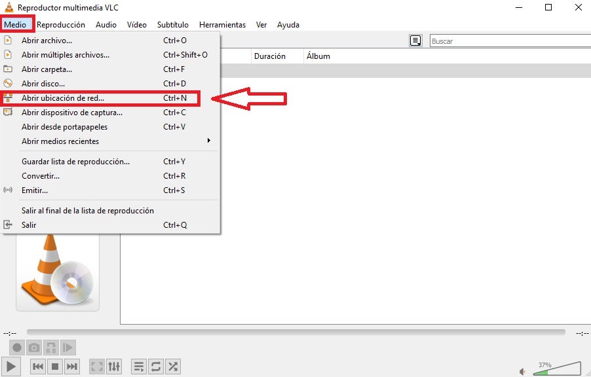Expand Abrir medios recientes submenu

[110, 141]
